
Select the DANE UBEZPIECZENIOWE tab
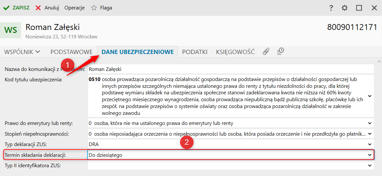pyautogui.click(x=137, y=52)
